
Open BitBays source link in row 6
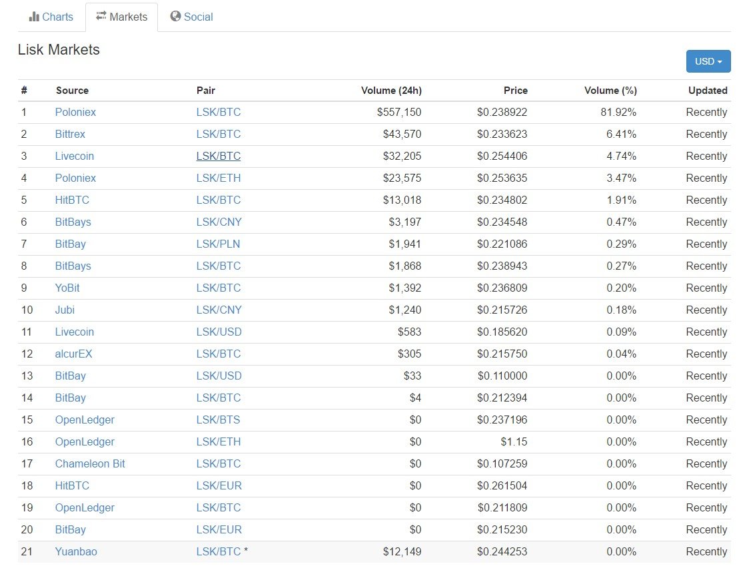tap(73, 222)
